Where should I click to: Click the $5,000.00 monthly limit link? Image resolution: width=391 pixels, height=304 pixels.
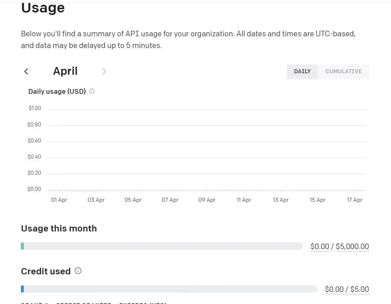(352, 246)
